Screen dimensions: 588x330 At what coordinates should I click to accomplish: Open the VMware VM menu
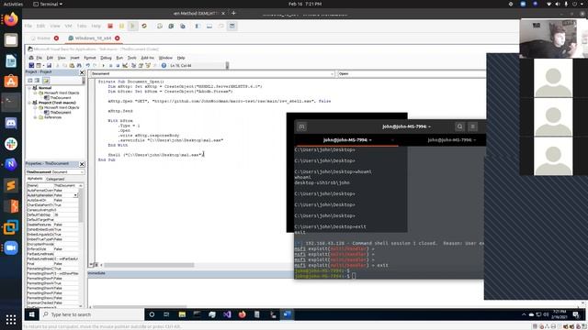coord(68,26)
